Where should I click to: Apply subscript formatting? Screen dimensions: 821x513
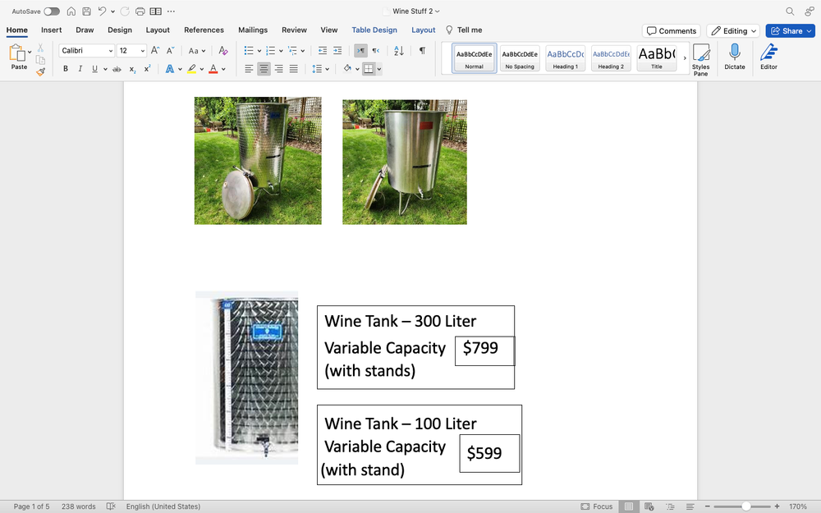pos(132,69)
